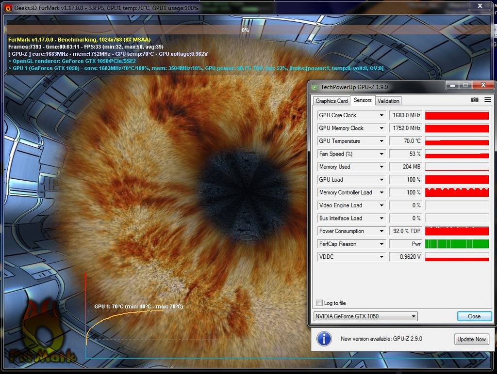Click the New version available GPU-Z 2.9.0 text
The width and height of the screenshot is (497, 374).
(x=381, y=339)
